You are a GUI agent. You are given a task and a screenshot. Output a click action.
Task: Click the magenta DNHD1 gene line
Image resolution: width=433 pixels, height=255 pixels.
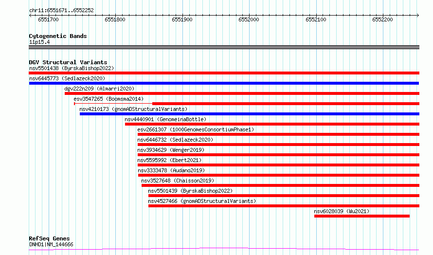click(x=224, y=249)
